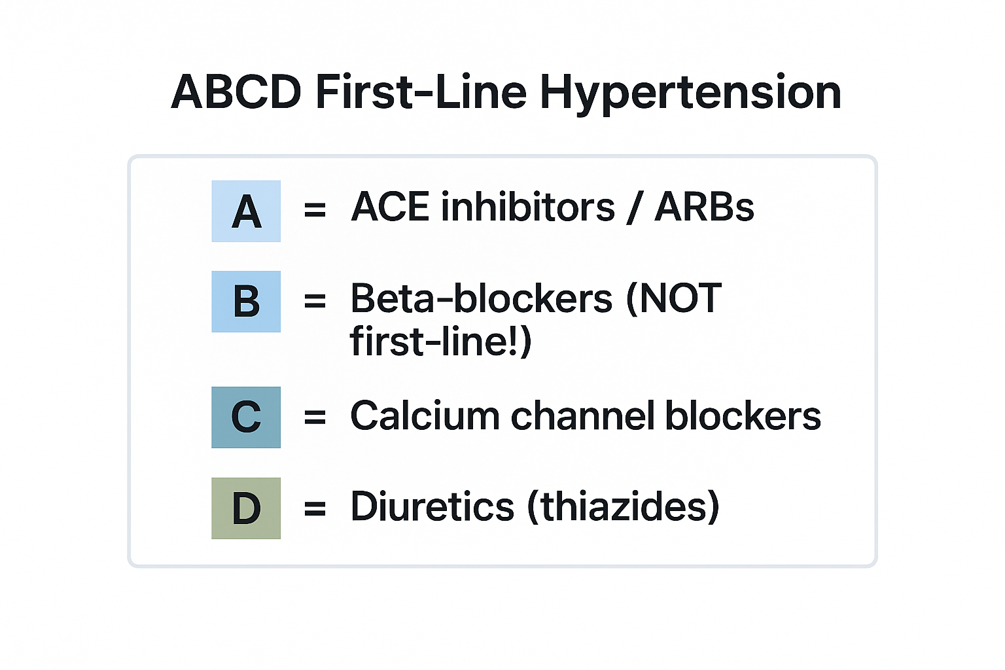This screenshot has height=670, width=1005.
Task: Click the equals sign beside the B tile
Action: point(315,301)
